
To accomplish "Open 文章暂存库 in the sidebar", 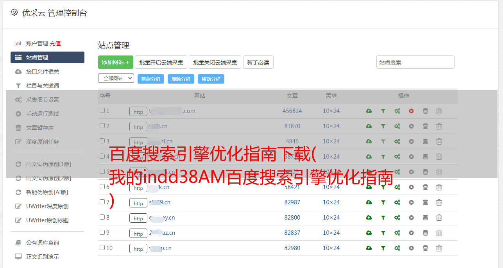I will coord(40,128).
